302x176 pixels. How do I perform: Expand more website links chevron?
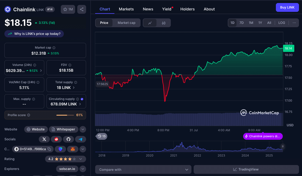coord(82,129)
